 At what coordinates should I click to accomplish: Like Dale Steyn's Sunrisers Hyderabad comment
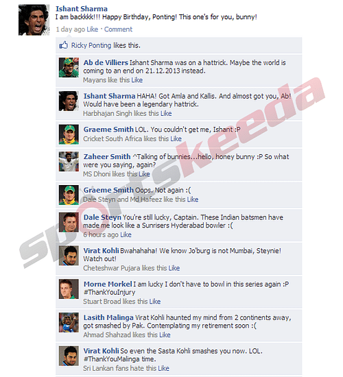pos(126,234)
